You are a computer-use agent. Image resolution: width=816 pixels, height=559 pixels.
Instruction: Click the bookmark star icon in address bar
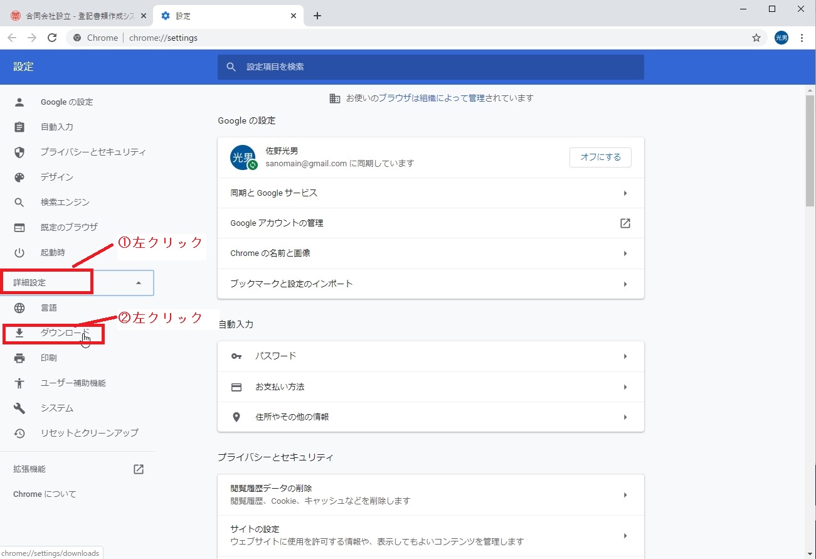pos(756,38)
